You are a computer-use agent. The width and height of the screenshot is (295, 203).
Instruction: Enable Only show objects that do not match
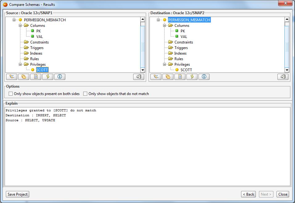[85, 93]
